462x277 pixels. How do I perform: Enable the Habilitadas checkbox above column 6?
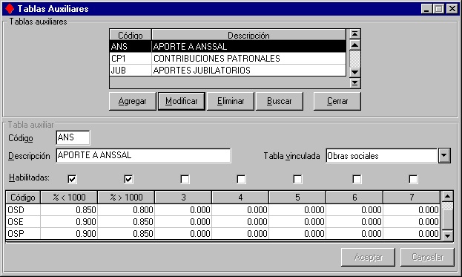[357, 179]
